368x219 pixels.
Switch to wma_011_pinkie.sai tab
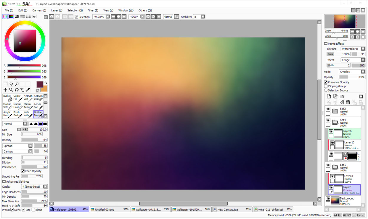click(x=273, y=210)
